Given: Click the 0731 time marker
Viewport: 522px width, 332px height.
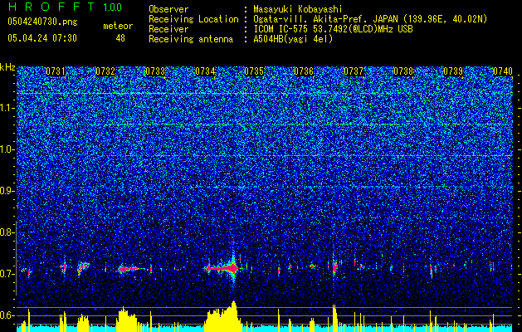Looking at the screenshot, I should [56, 71].
